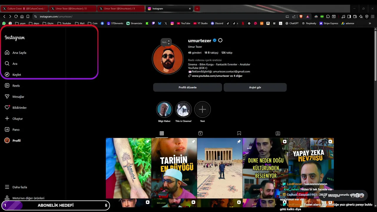Open Brave Rewards triangle icon
The image size is (377, 212).
307,16
